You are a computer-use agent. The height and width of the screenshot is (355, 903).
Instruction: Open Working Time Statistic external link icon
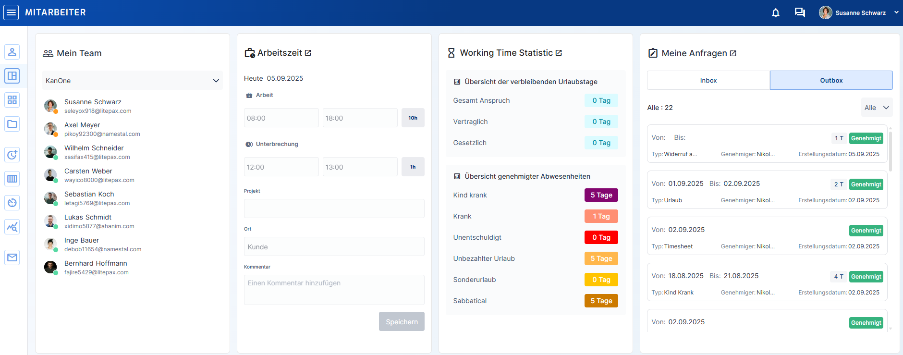pos(559,53)
